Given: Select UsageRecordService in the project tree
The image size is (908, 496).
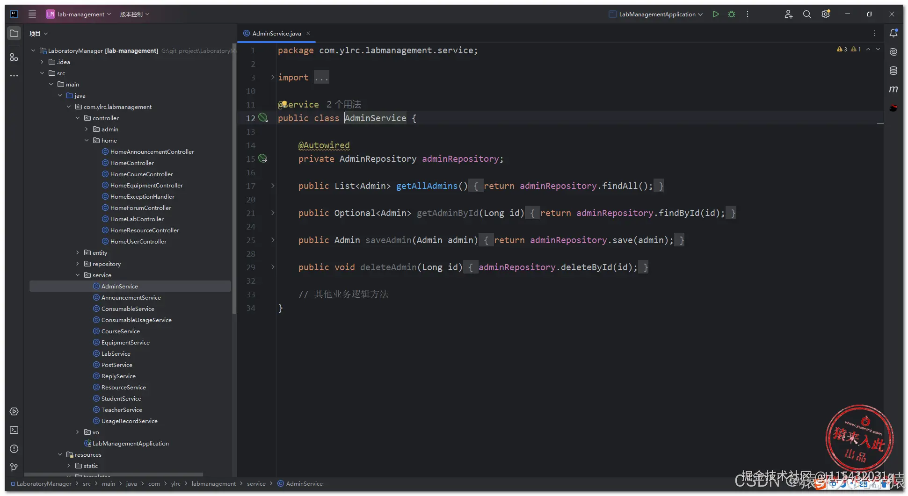Looking at the screenshot, I should point(129,421).
